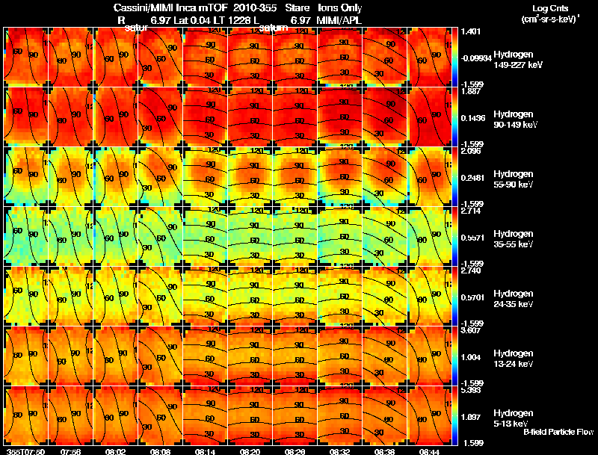Click the "B-field Particle Flow" label
This screenshot has width=598, height=455.
pyautogui.click(x=558, y=432)
